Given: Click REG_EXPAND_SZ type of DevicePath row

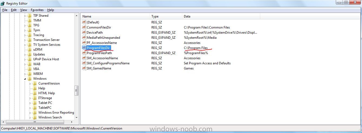Looking at the screenshot, I should 163,32.
